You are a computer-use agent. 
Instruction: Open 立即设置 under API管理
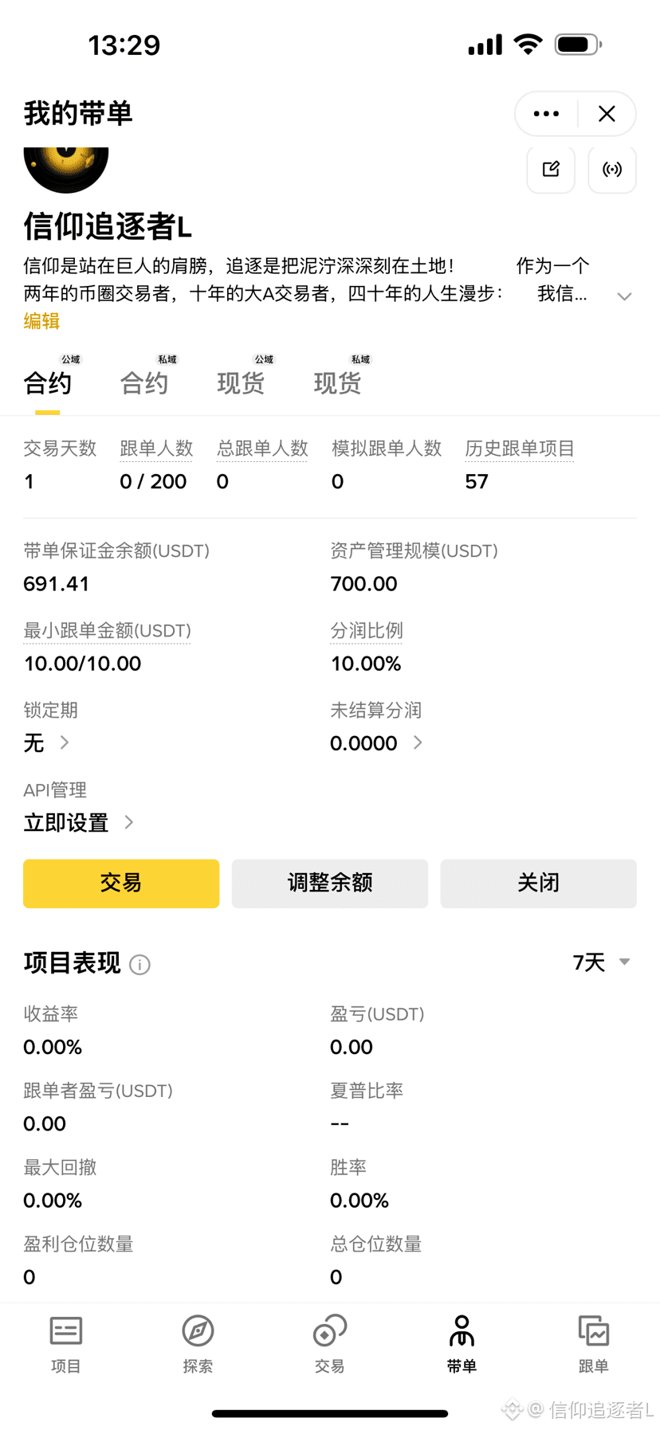point(78,822)
